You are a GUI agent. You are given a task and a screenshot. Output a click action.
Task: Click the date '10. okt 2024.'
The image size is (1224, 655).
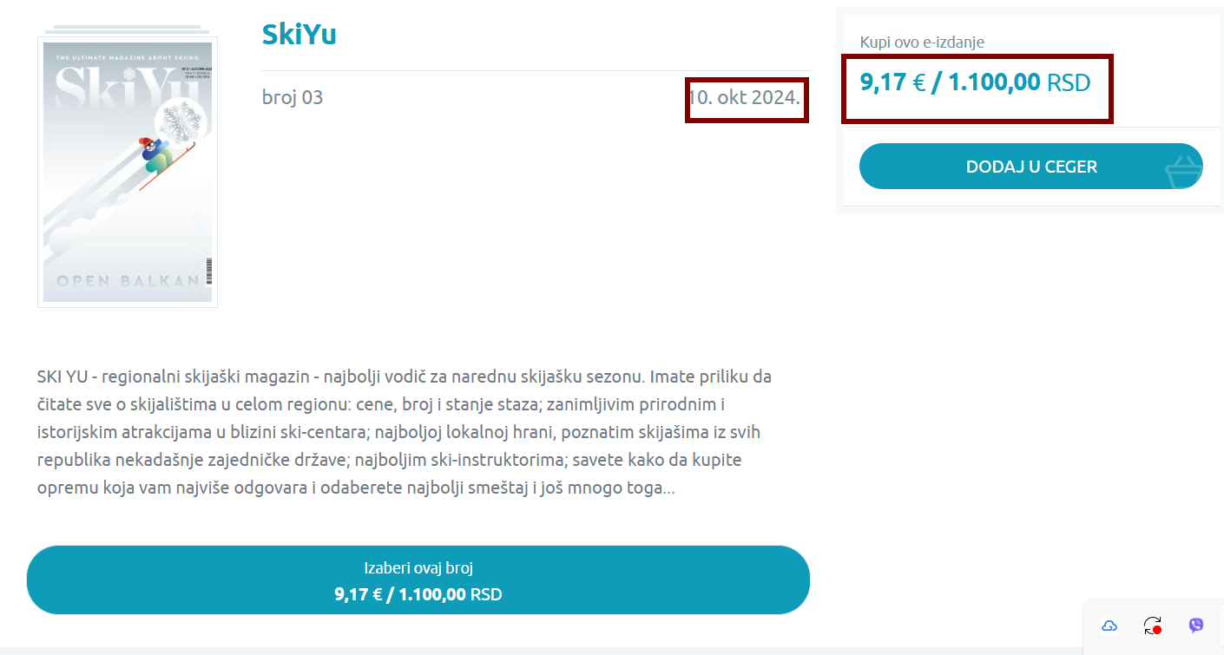coord(745,97)
